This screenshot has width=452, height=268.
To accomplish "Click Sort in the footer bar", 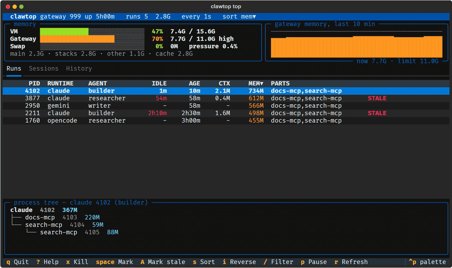I will (204, 262).
